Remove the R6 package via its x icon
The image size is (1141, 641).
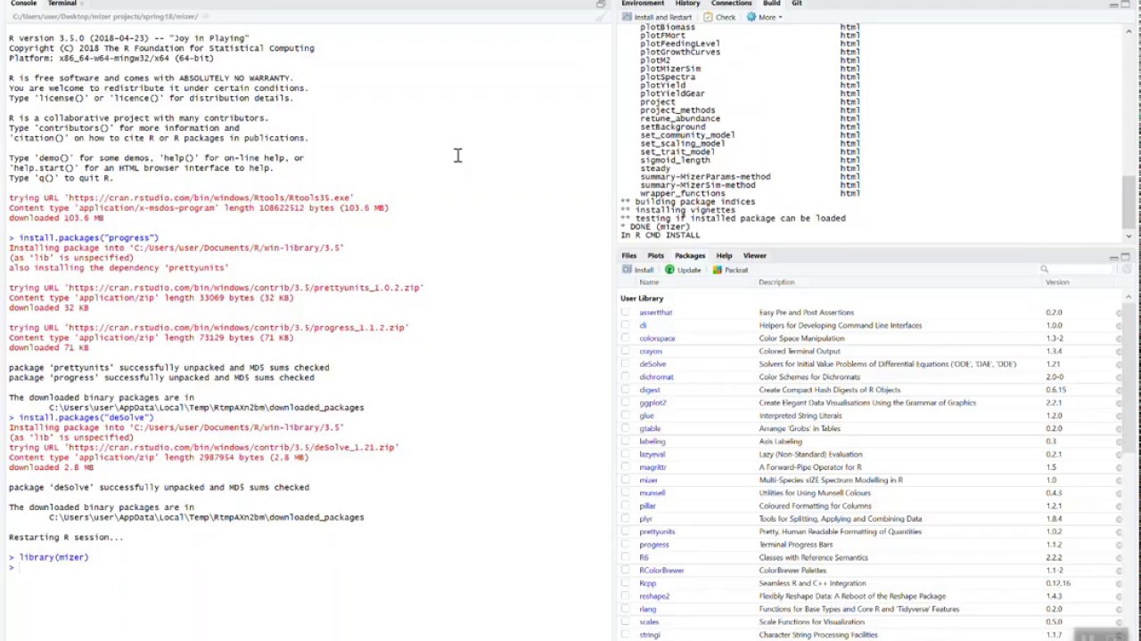click(x=1119, y=558)
